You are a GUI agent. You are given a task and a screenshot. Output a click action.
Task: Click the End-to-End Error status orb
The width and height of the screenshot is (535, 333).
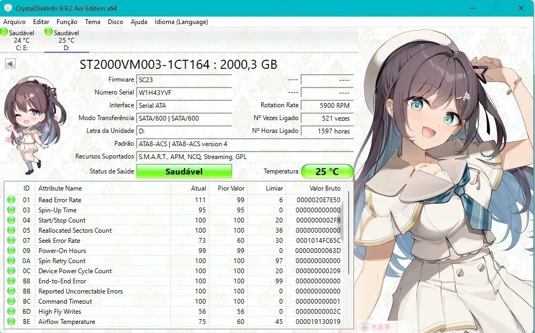pyautogui.click(x=11, y=281)
